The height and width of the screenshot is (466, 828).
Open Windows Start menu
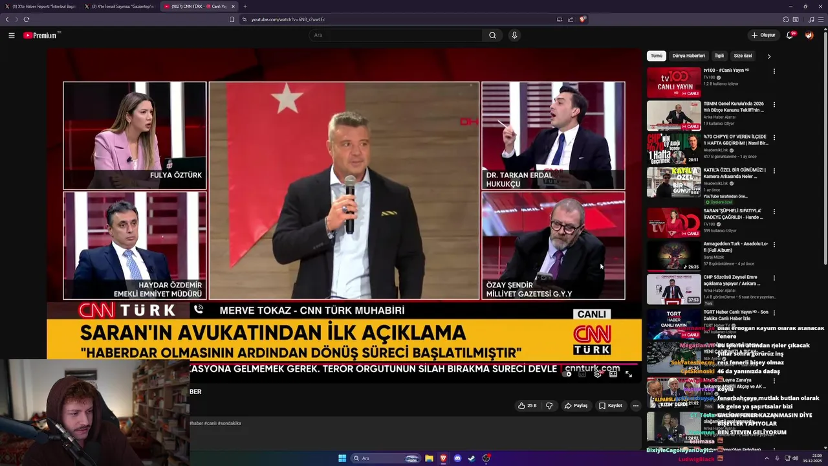click(x=342, y=458)
